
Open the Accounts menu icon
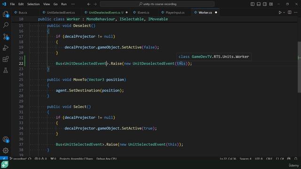click(6, 139)
